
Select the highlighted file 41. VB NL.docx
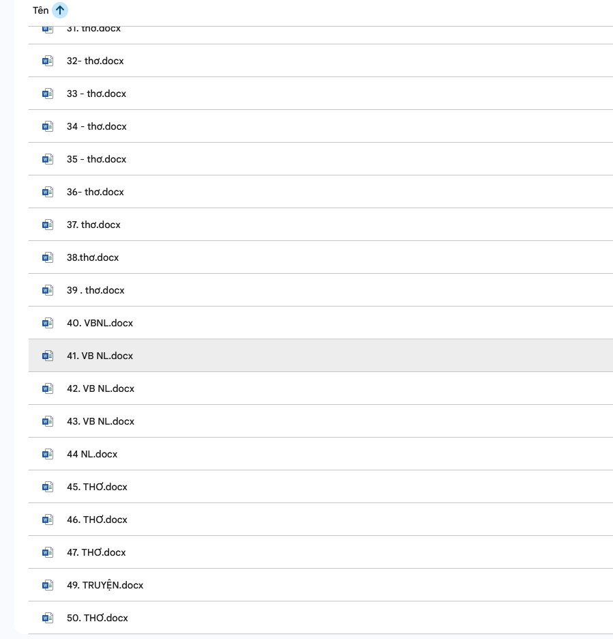point(100,356)
